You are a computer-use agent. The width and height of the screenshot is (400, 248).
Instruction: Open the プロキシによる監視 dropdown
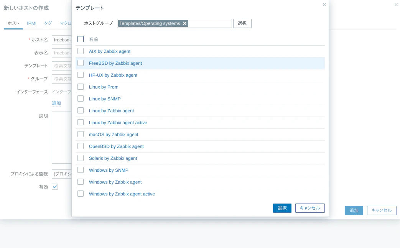tap(62, 174)
